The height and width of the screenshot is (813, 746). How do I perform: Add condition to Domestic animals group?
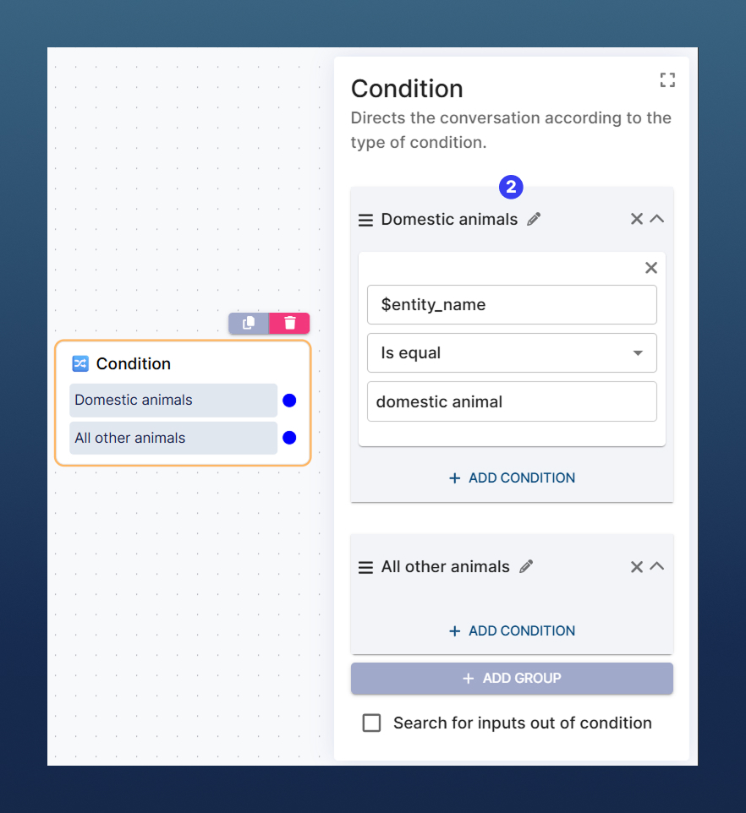tap(512, 477)
